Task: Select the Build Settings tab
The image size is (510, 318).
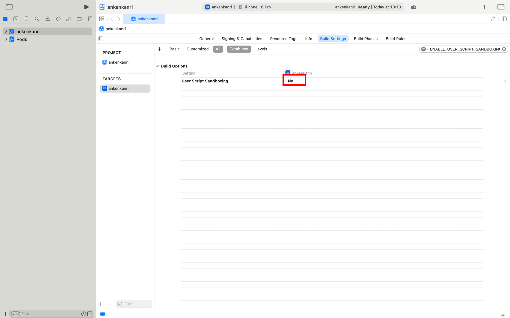Action: (x=333, y=39)
